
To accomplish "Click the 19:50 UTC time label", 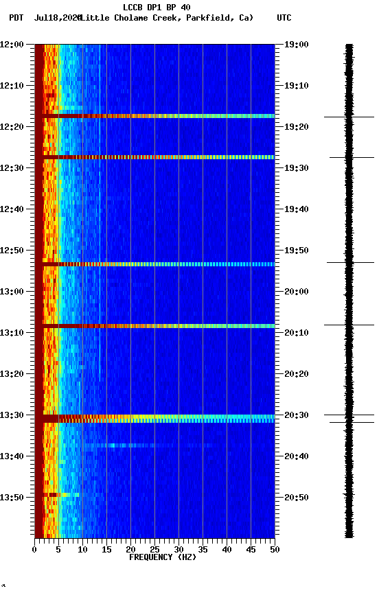I will click(297, 251).
